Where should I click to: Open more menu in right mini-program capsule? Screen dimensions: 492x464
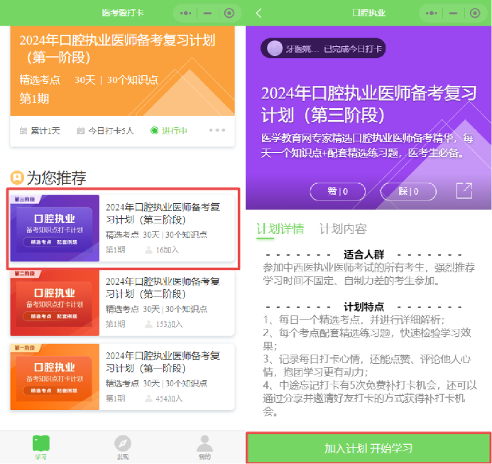(431, 13)
